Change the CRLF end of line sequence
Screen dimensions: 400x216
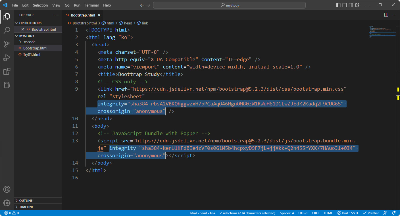pos(315,213)
